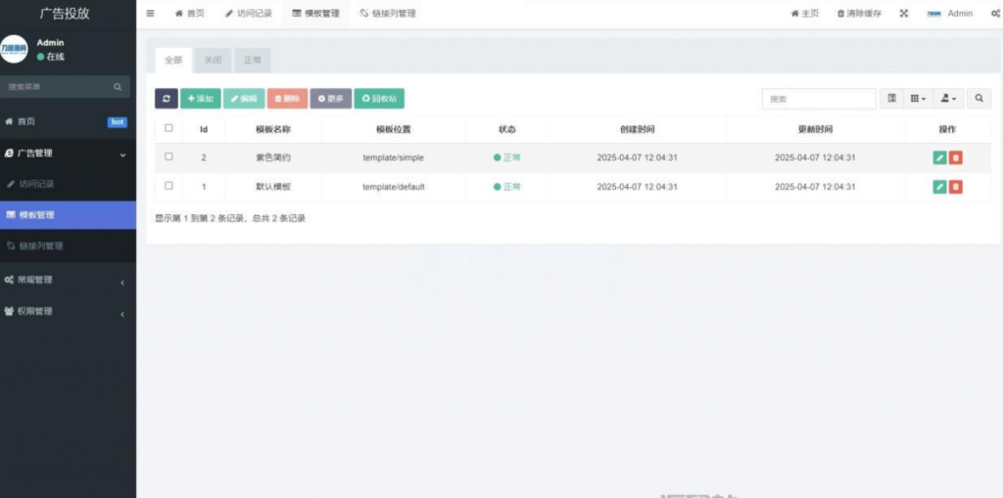Image resolution: width=1003 pixels, height=498 pixels.
Task: Click 清除缓存 clear cache link
Action: click(859, 14)
